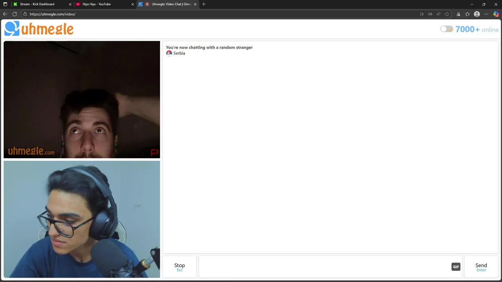Close the Hiya Hiya YouTube tab
Image resolution: width=502 pixels, height=282 pixels.
click(x=133, y=4)
